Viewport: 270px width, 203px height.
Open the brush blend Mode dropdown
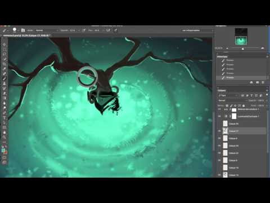pyautogui.click(x=47, y=30)
